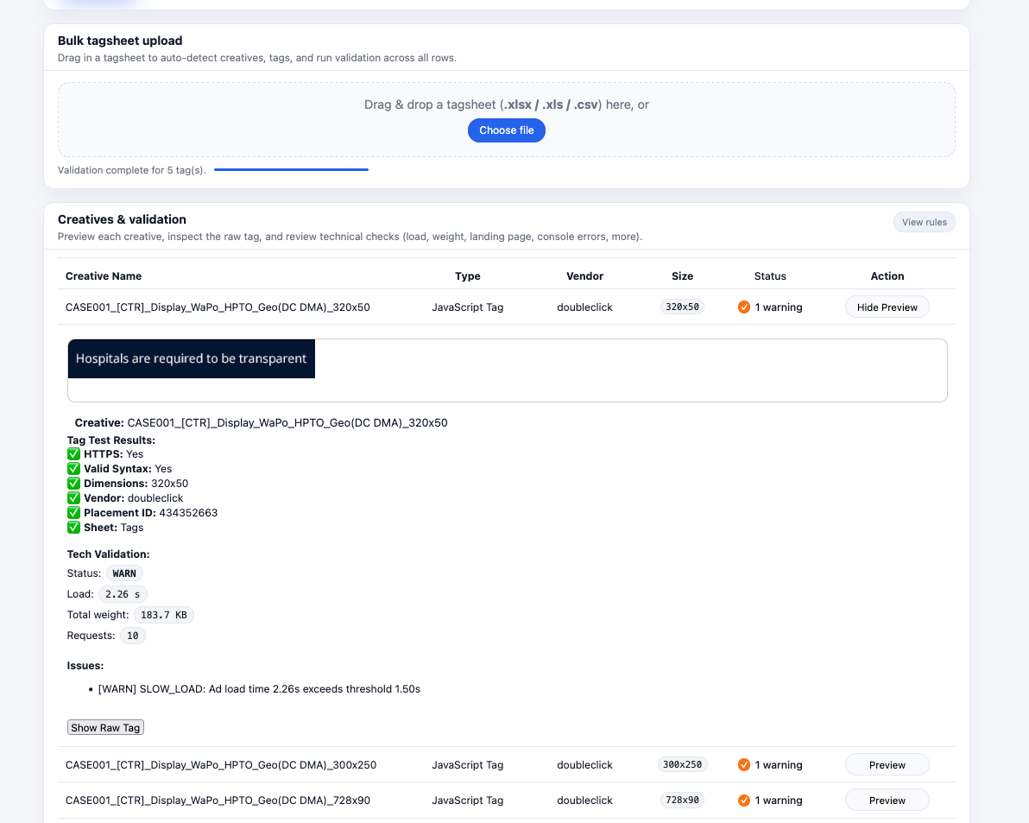Open the View rules panel

tap(924, 222)
